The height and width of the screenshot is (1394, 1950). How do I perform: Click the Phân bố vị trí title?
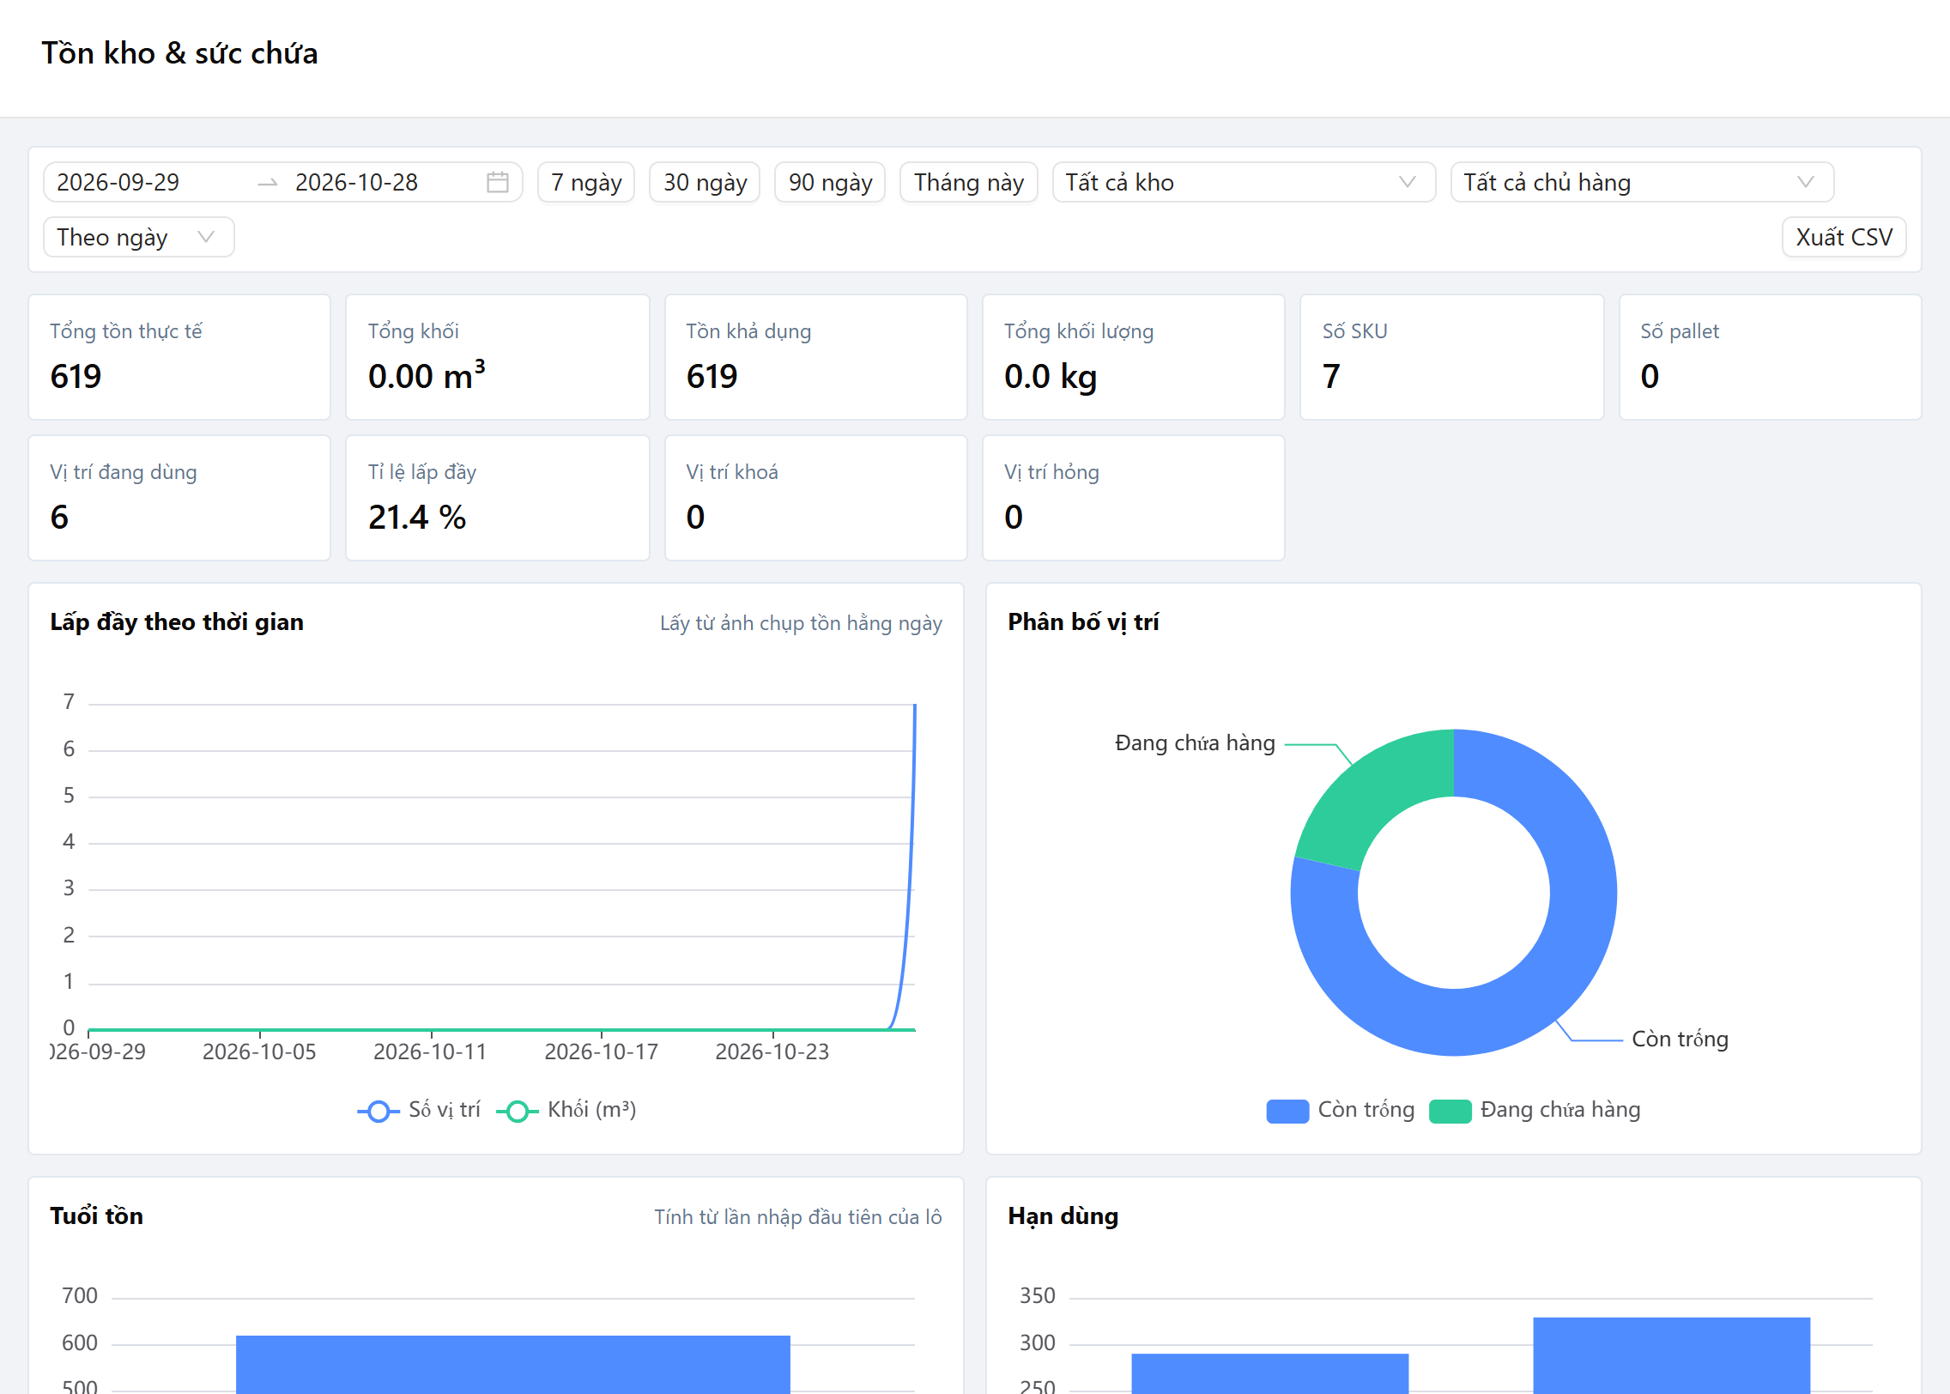[x=1083, y=622]
